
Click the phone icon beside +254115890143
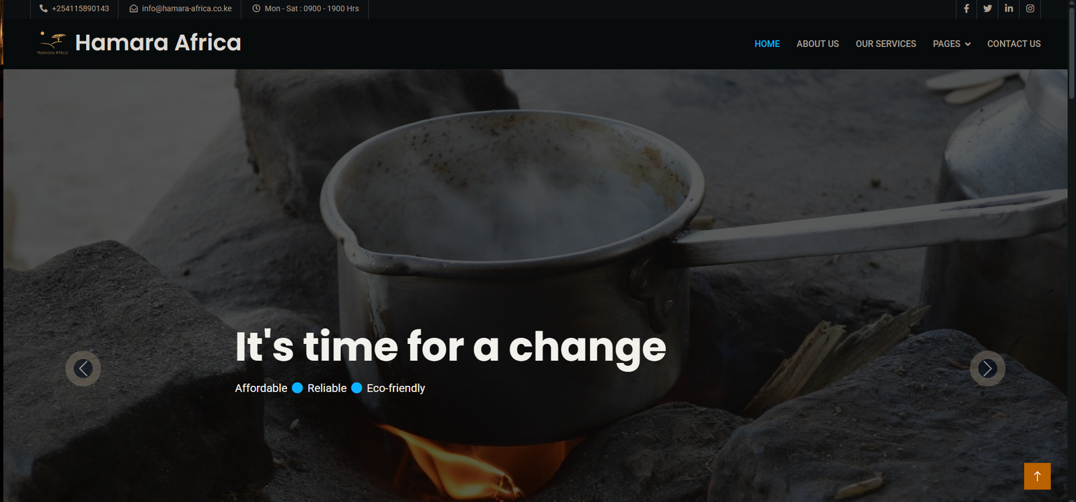coord(44,9)
